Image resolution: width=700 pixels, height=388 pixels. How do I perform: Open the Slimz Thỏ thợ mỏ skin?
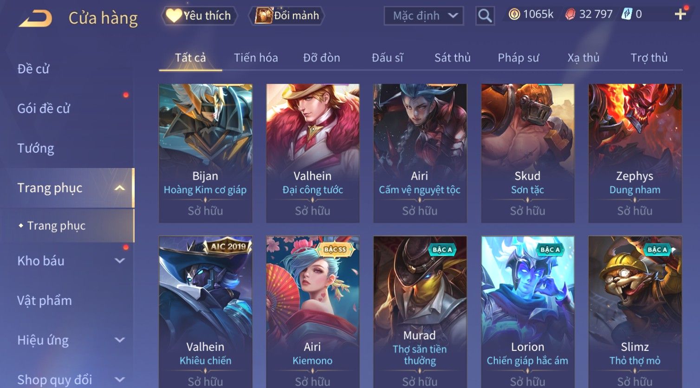pyautogui.click(x=635, y=312)
